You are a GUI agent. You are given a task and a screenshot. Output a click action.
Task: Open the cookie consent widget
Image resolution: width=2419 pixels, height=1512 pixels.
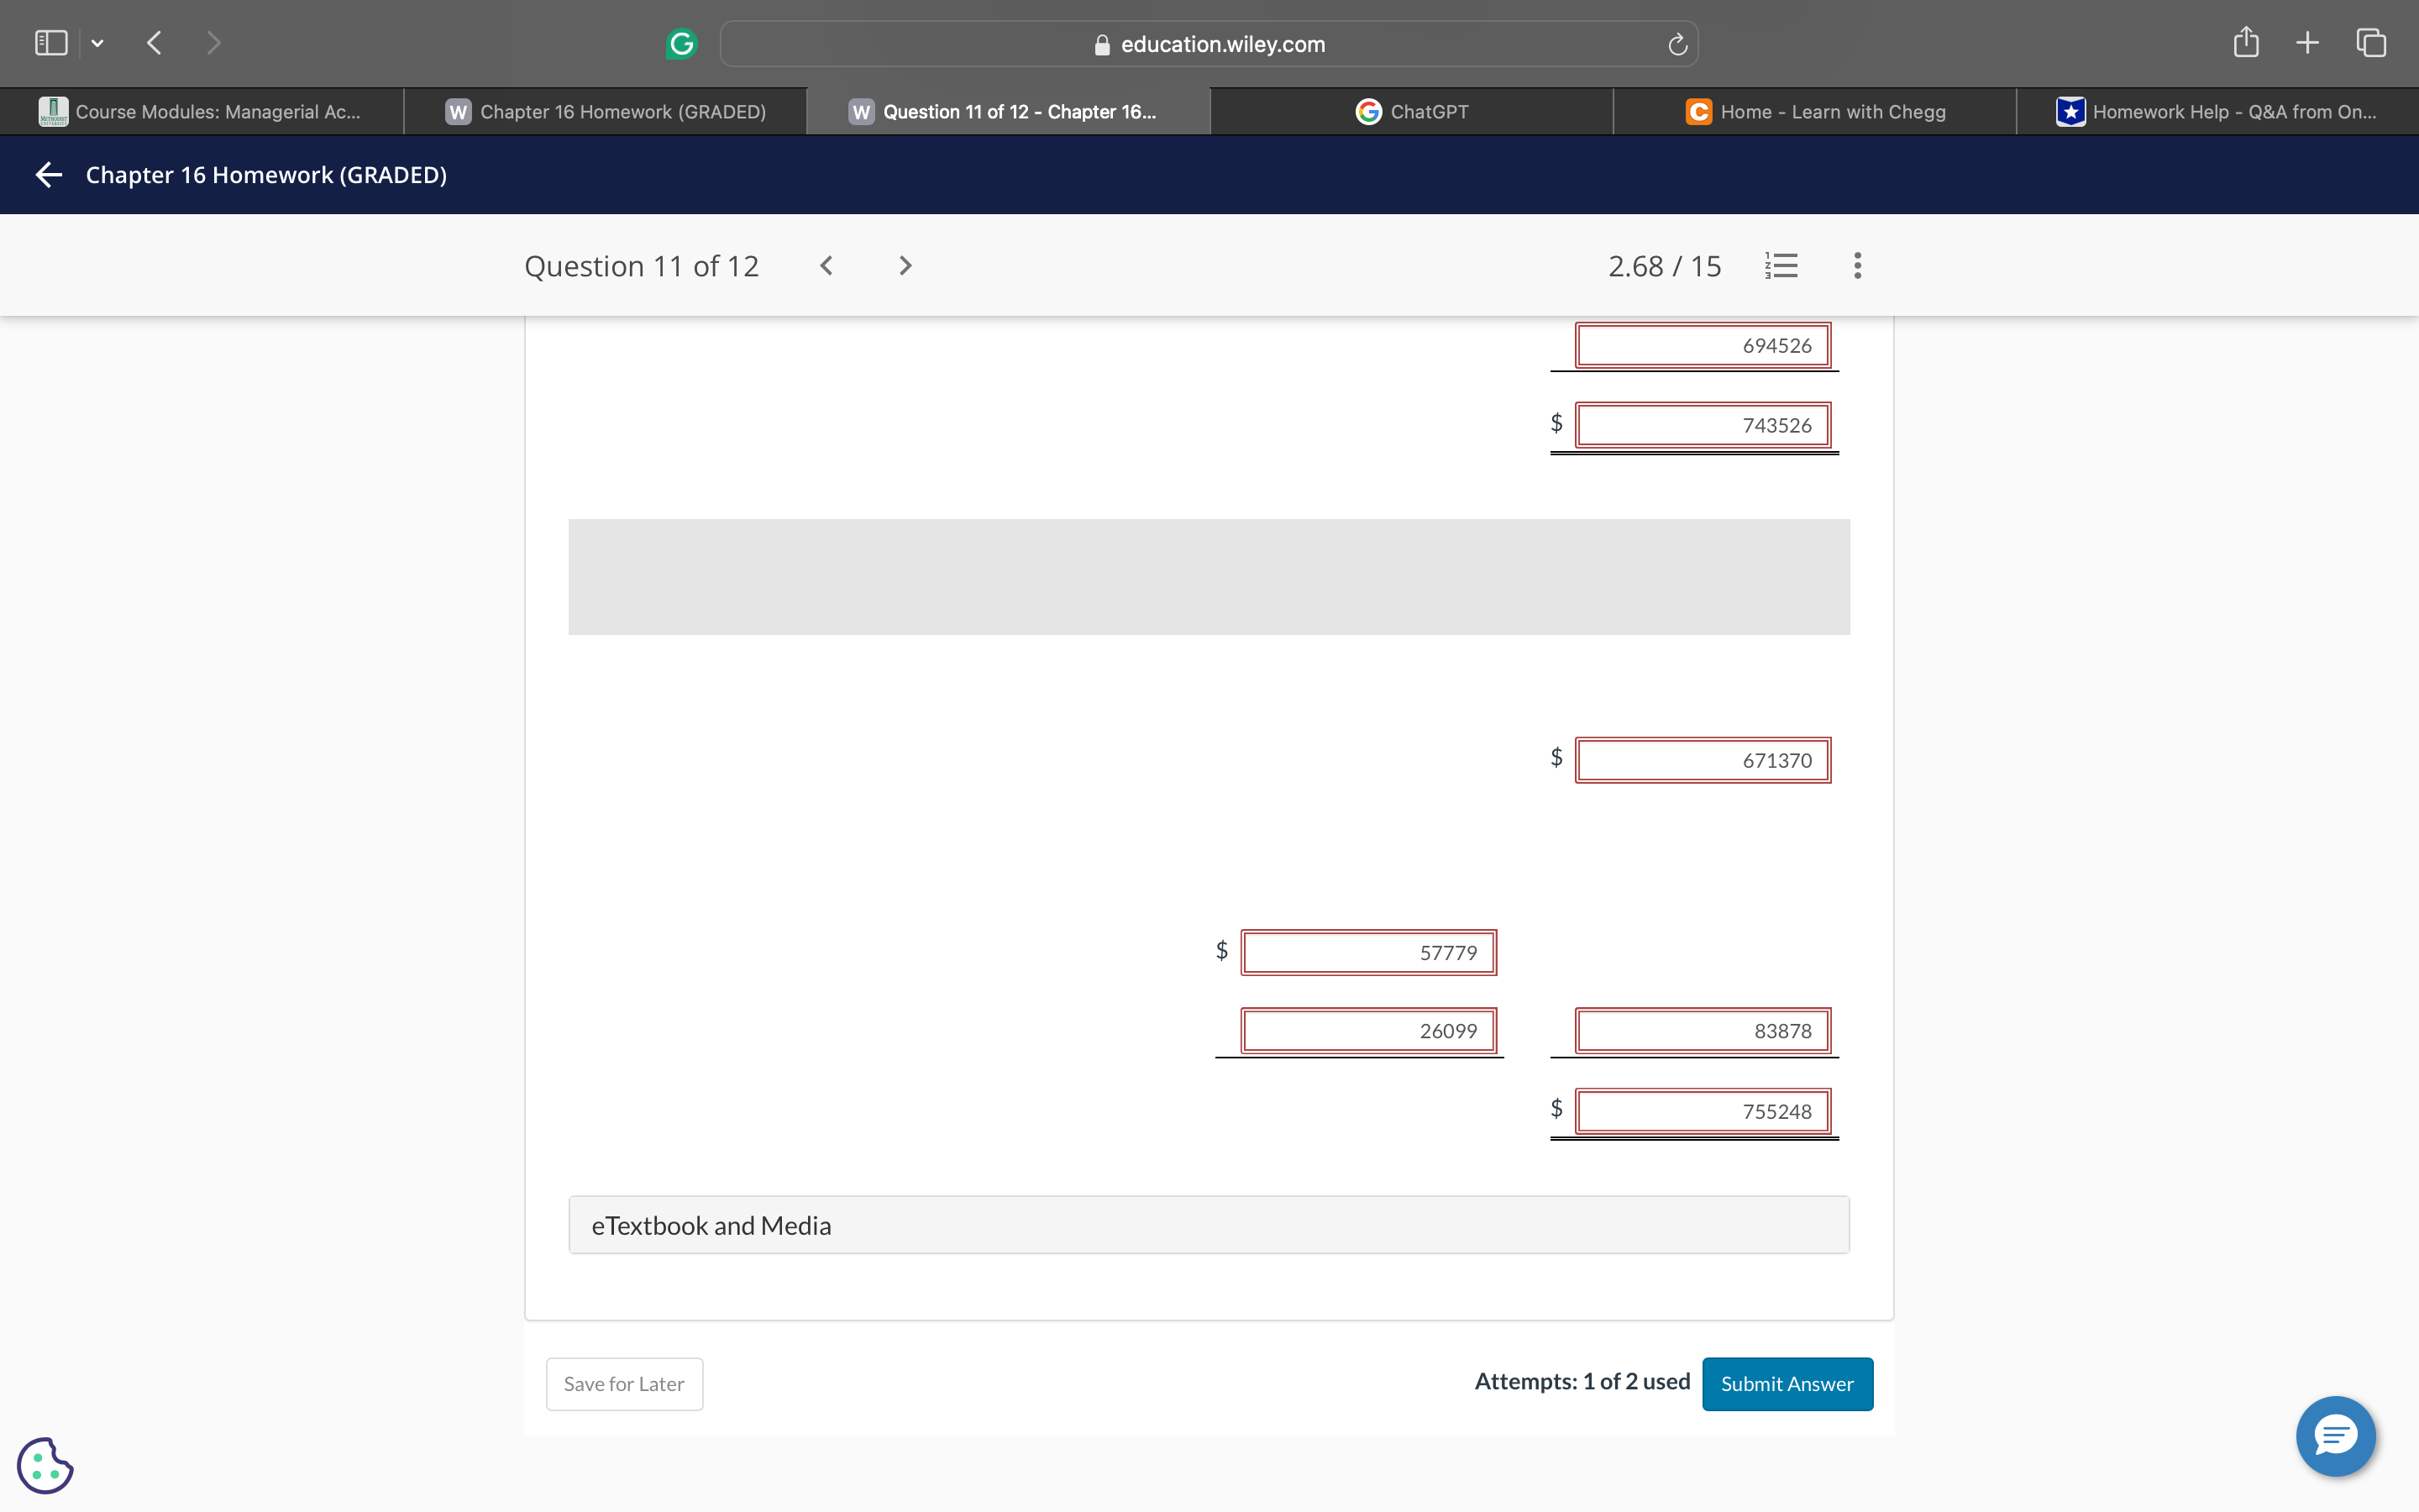(44, 1465)
